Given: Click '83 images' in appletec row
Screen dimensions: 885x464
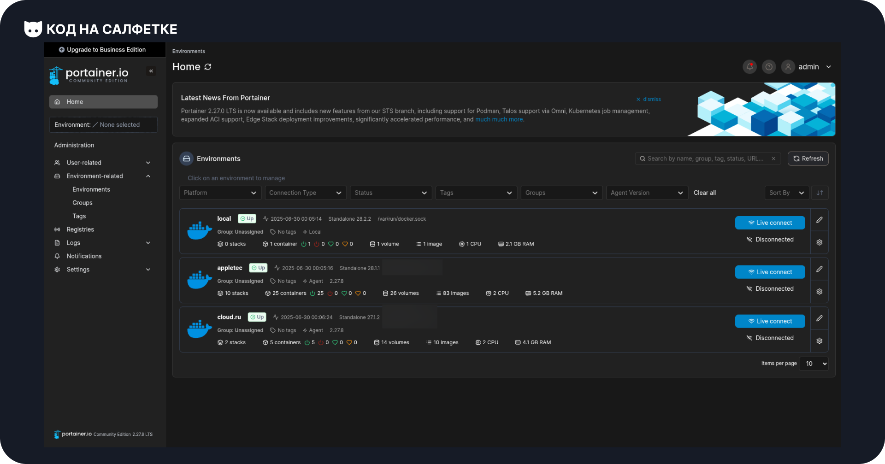Looking at the screenshot, I should [x=453, y=293].
